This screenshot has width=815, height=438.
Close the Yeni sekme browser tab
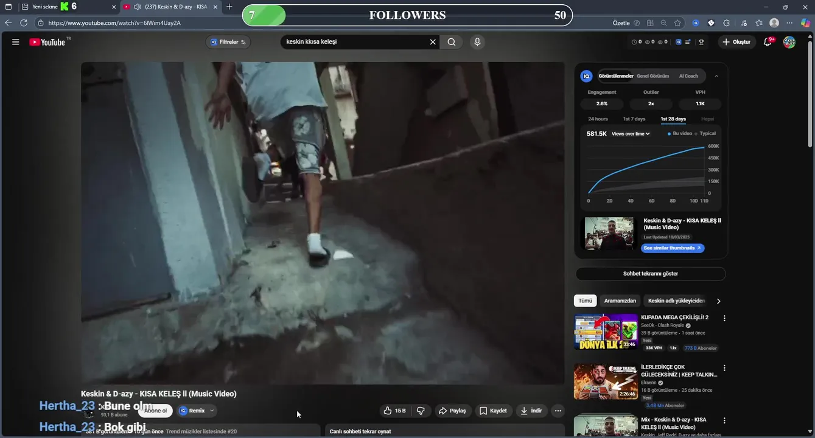114,7
